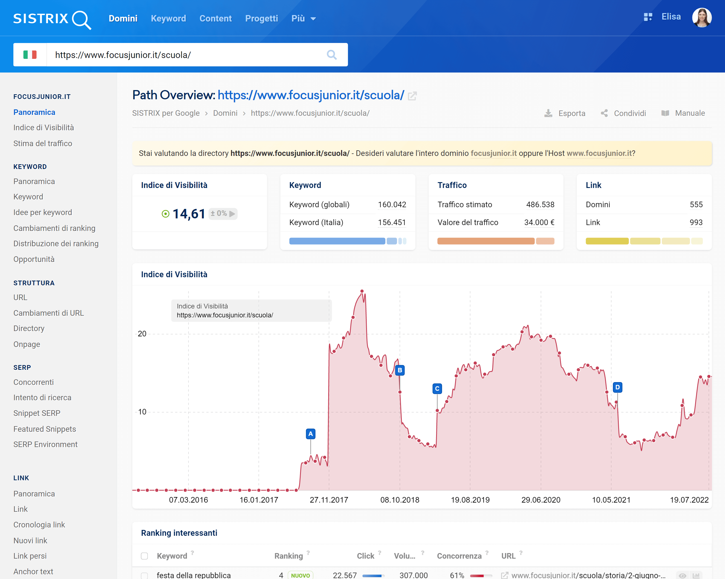This screenshot has height=579, width=725.
Task: Open Anchor text in sidebar
Action: point(33,571)
